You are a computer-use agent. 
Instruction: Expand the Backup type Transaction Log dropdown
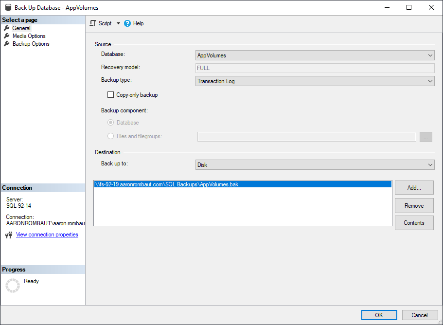click(x=315, y=81)
